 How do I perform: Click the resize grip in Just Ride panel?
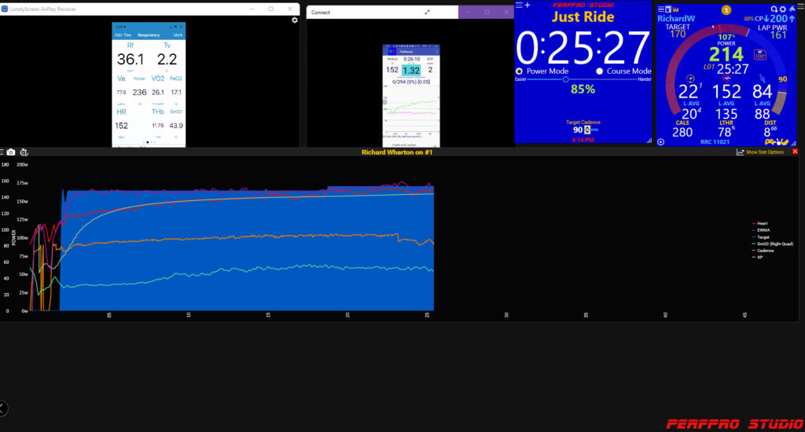649,141
